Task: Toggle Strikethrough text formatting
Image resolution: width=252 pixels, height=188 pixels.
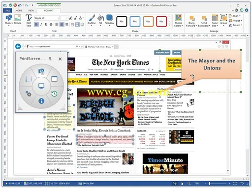Action: [x=51, y=25]
